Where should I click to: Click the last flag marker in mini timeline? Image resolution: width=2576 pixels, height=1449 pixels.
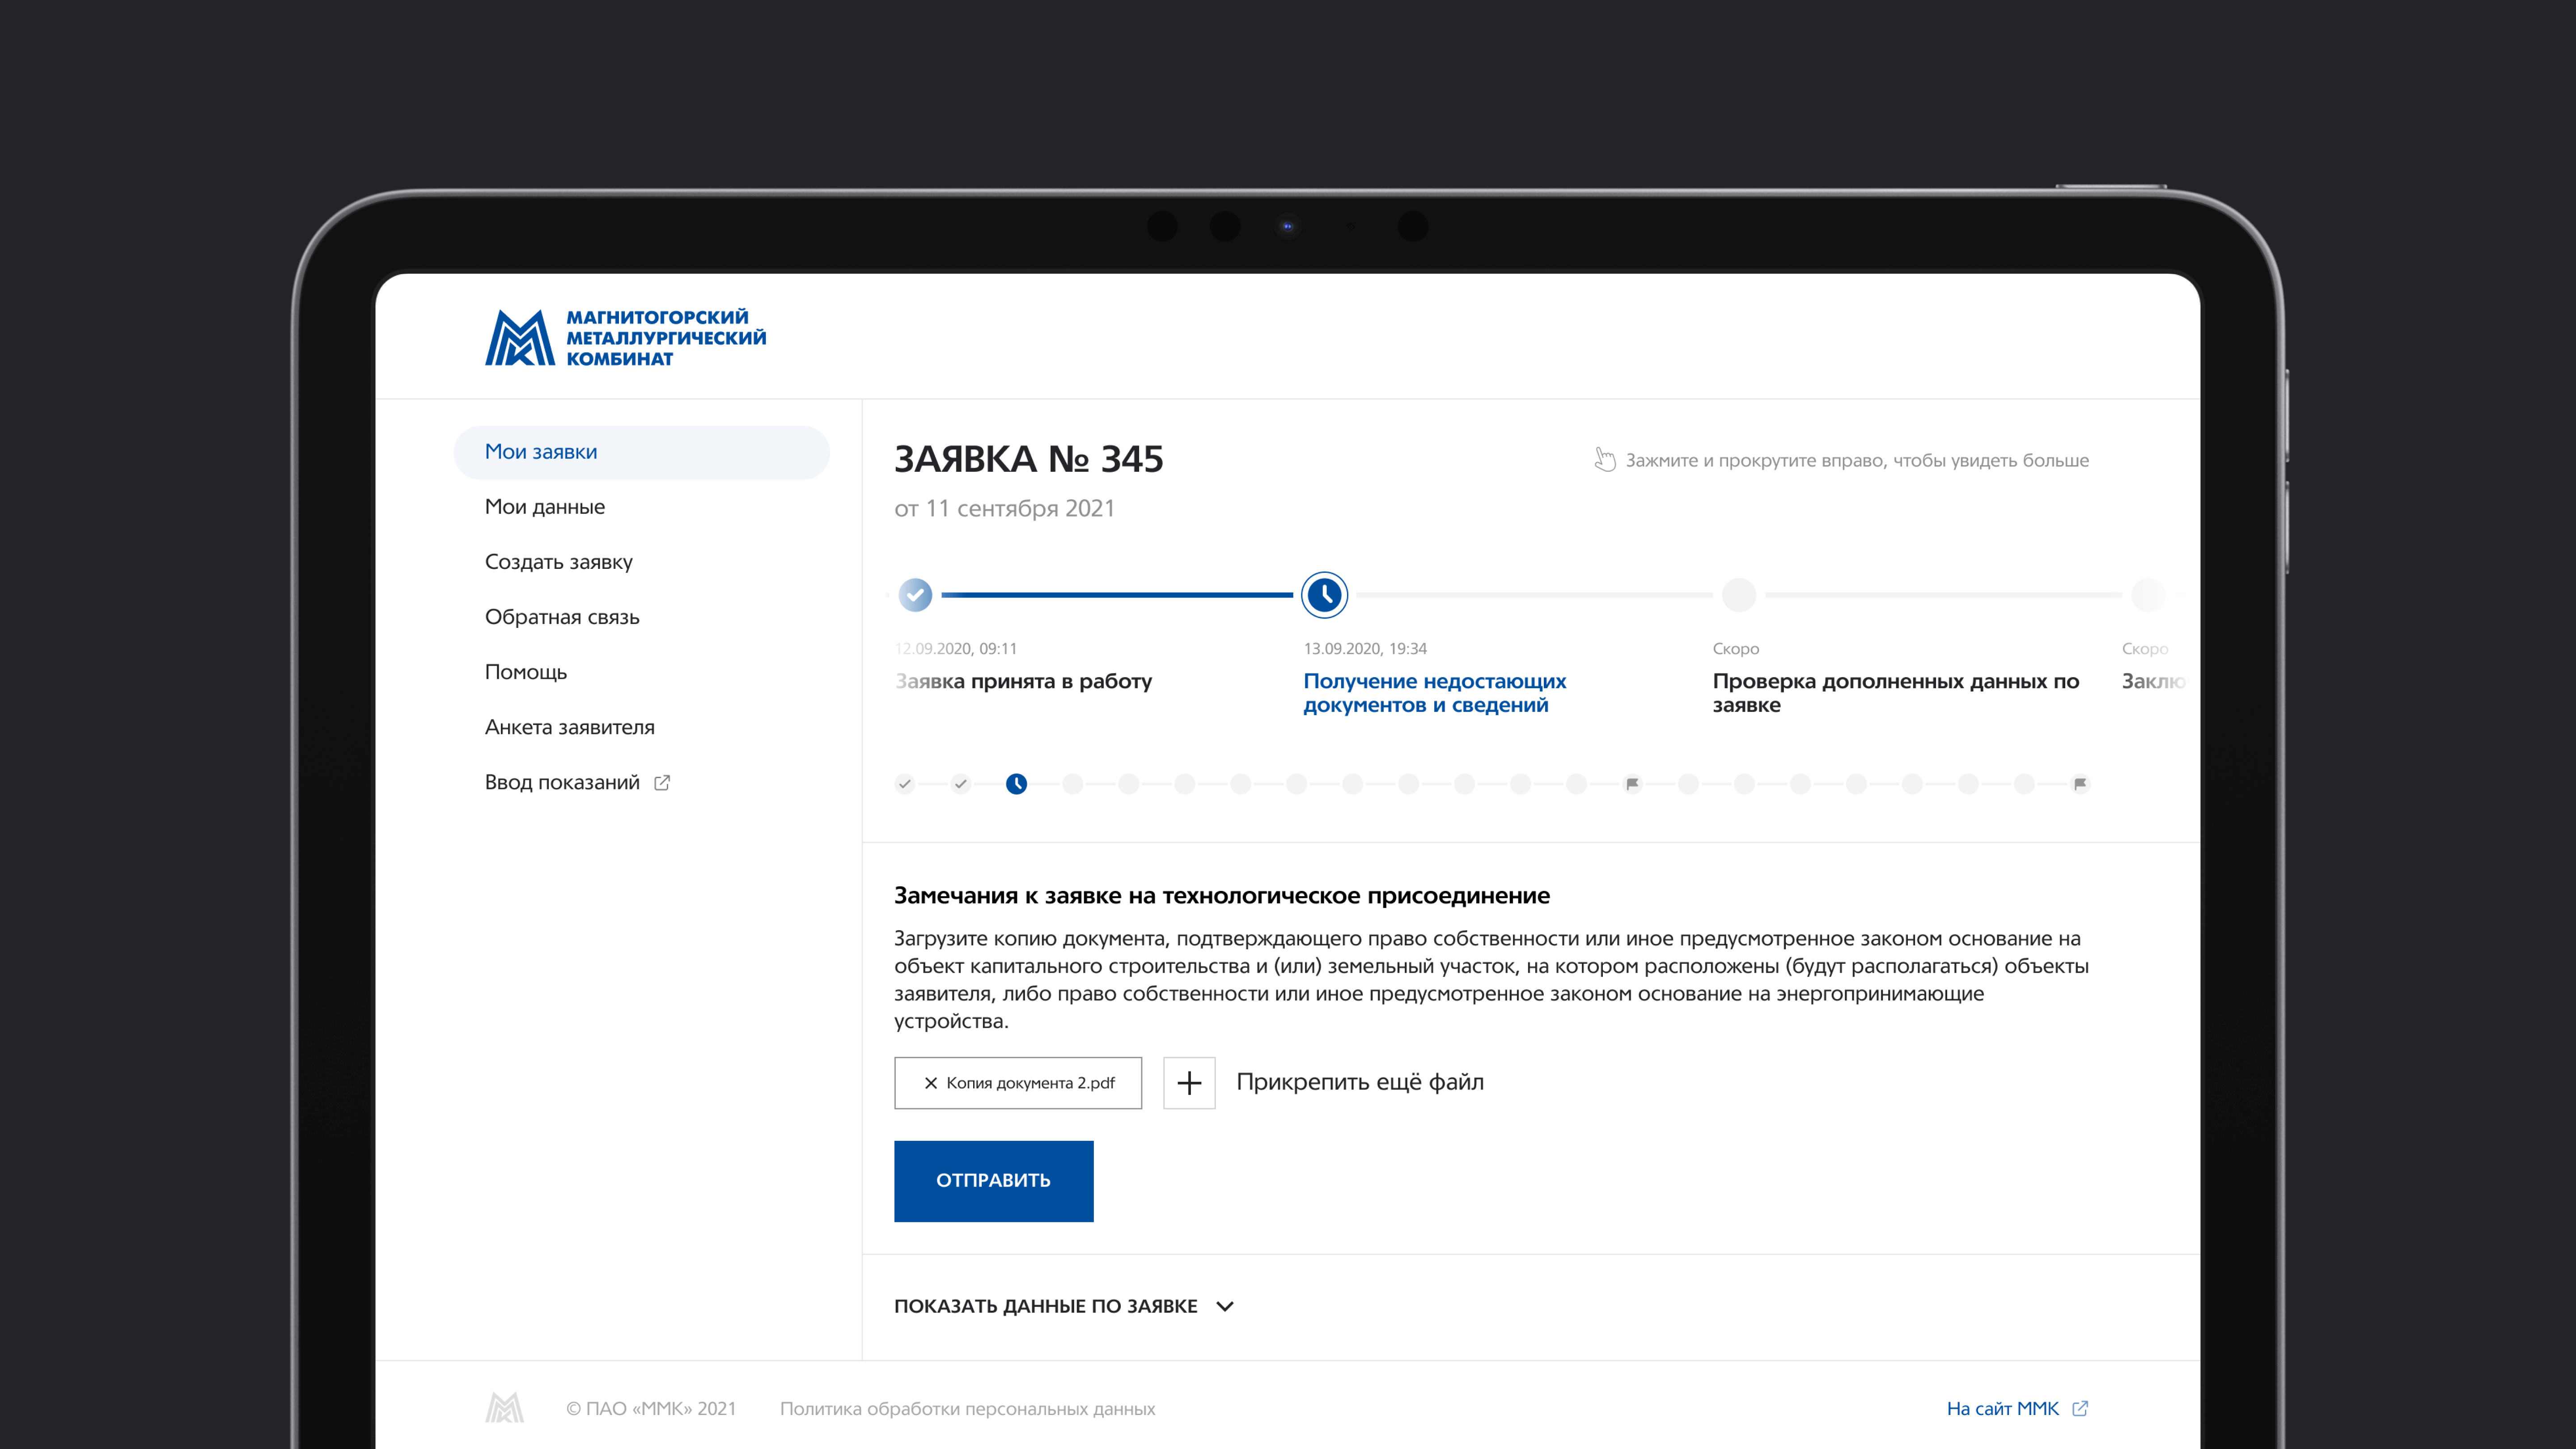coord(2080,784)
